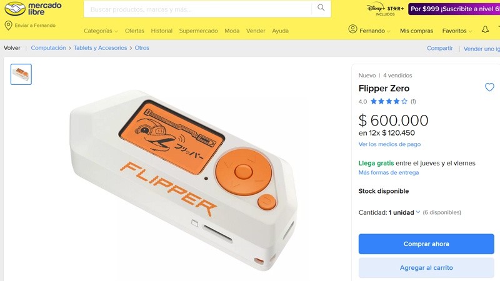This screenshot has width=500, height=281.
Task: Open the Disney+ Star+ promo logo
Action: pos(385,9)
